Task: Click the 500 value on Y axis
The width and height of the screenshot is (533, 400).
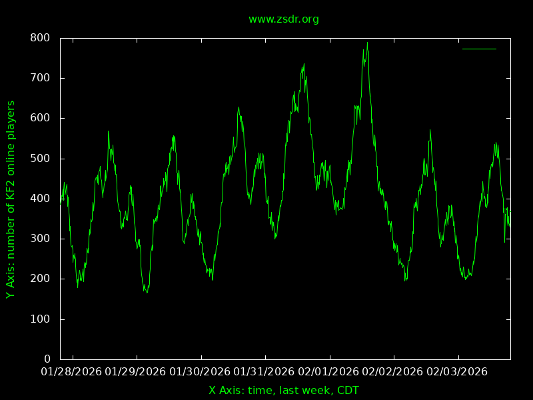Action: [41, 159]
